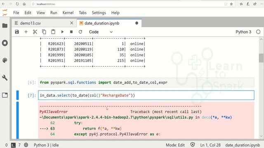Cut selected cells with scissors icon

[35, 32]
